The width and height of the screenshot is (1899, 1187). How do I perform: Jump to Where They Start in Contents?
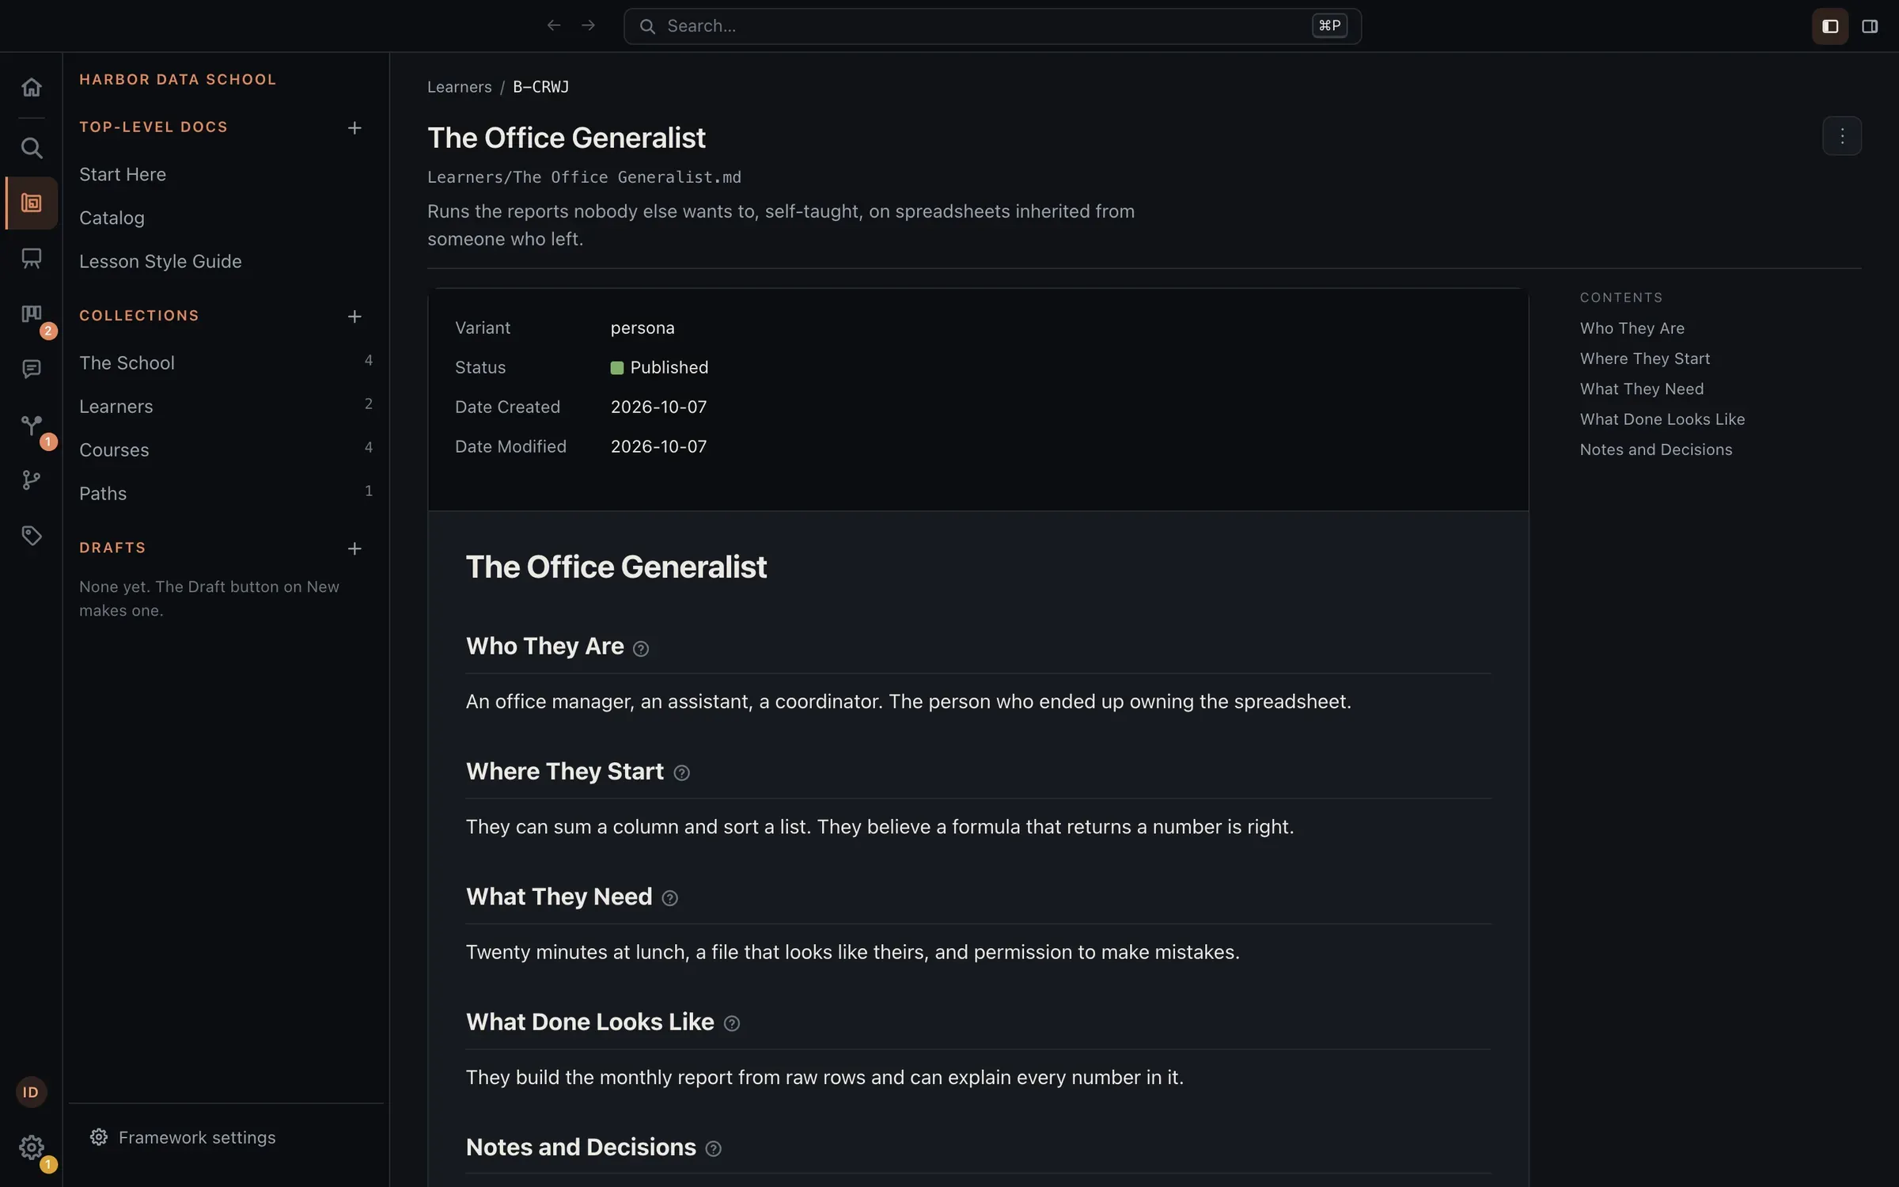click(1644, 358)
